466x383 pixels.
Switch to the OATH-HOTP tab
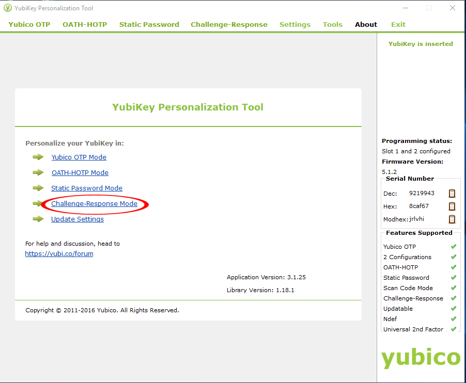85,24
